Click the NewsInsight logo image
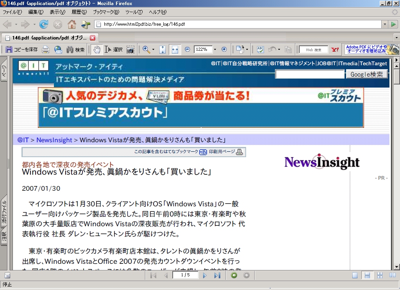Image resolution: width=400 pixels, height=290 pixels. 322,162
